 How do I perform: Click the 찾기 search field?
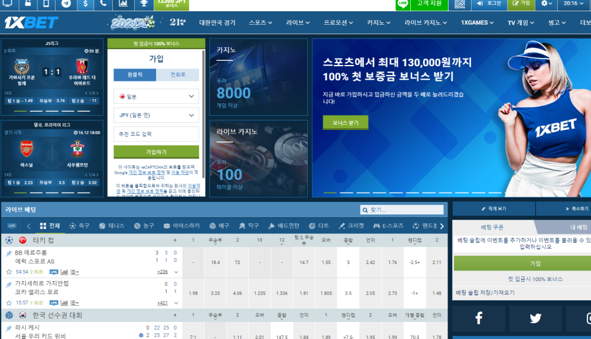402,210
